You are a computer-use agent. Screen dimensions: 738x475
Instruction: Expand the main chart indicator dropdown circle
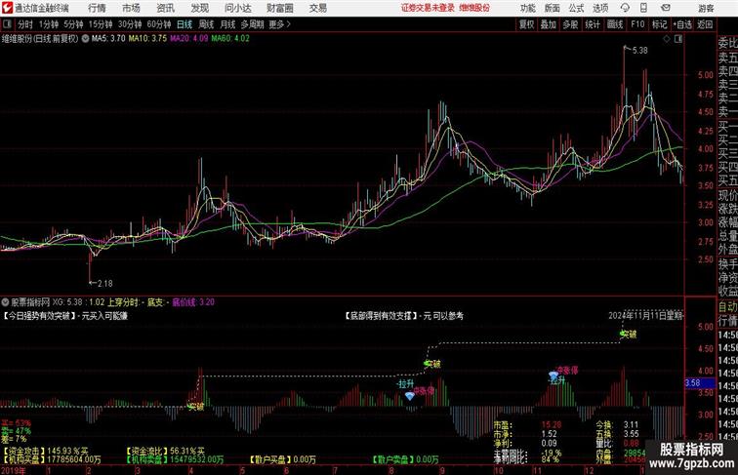[85, 39]
